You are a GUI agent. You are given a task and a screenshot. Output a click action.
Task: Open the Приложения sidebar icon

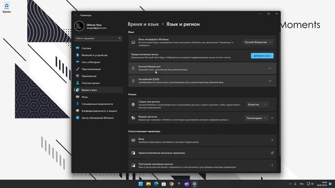tap(77, 76)
